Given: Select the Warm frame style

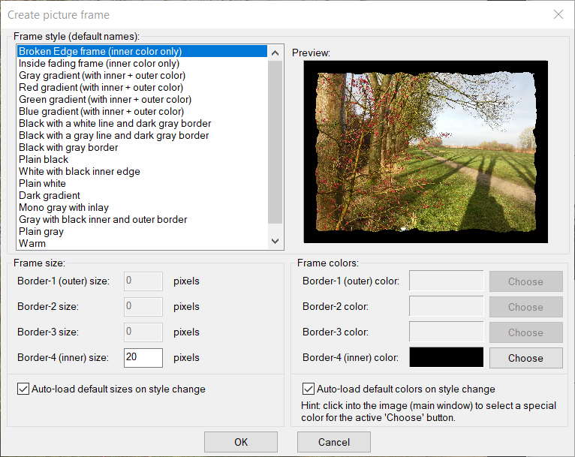Looking at the screenshot, I should [32, 244].
